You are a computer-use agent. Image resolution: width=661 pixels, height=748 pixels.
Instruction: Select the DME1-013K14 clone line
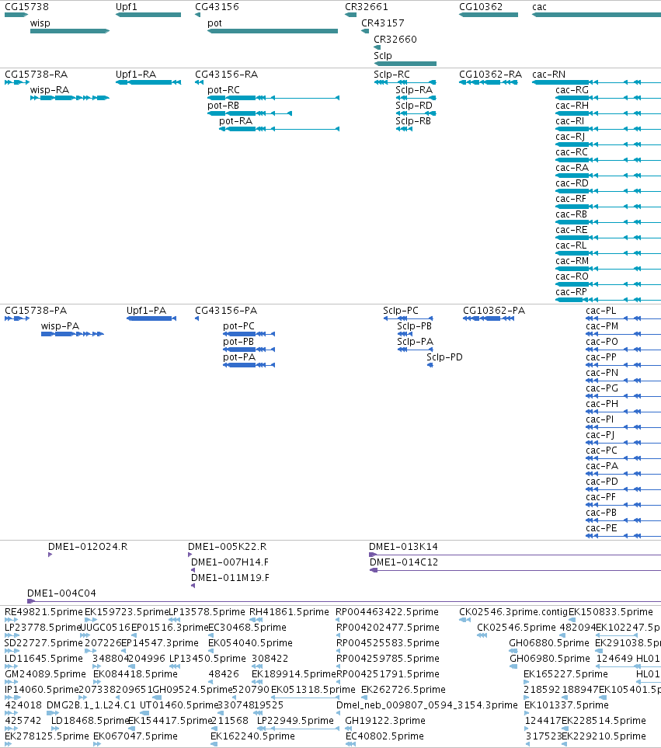(515, 555)
